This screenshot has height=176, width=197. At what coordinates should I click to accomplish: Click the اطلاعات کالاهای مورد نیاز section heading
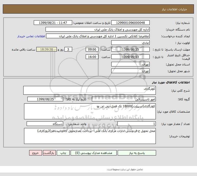171,82
